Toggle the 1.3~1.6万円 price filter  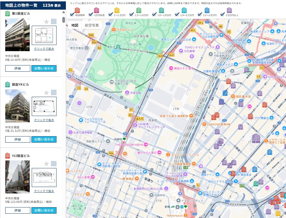pos(132,14)
